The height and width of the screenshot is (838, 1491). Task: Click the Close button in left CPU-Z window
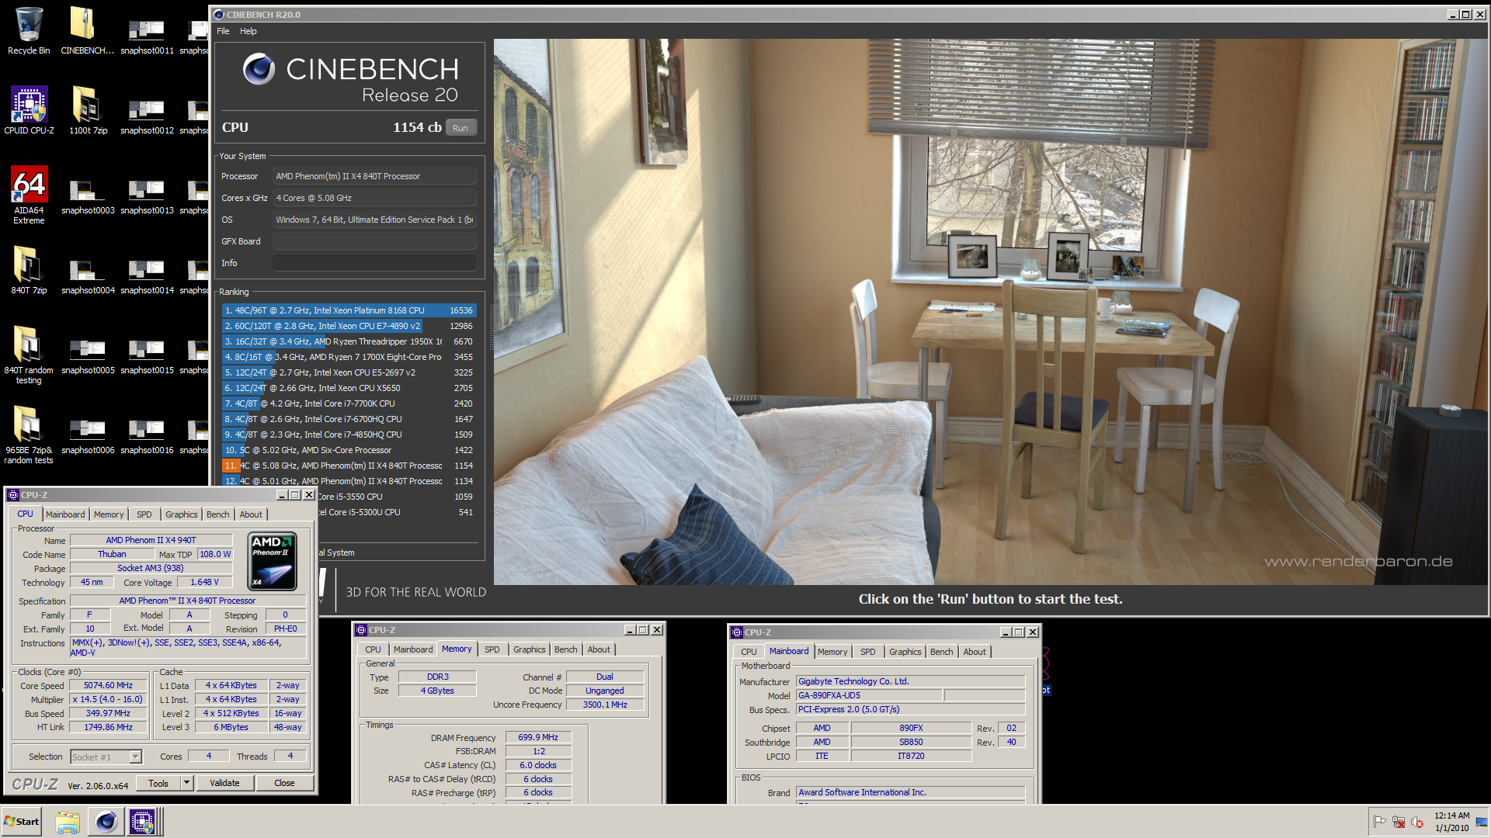pyautogui.click(x=284, y=783)
